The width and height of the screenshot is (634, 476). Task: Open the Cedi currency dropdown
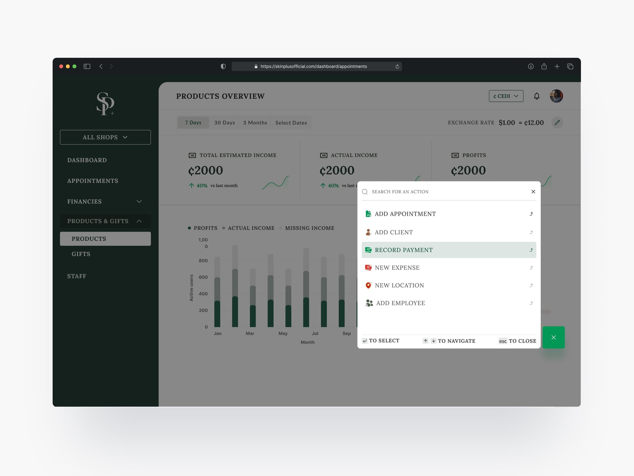click(506, 96)
